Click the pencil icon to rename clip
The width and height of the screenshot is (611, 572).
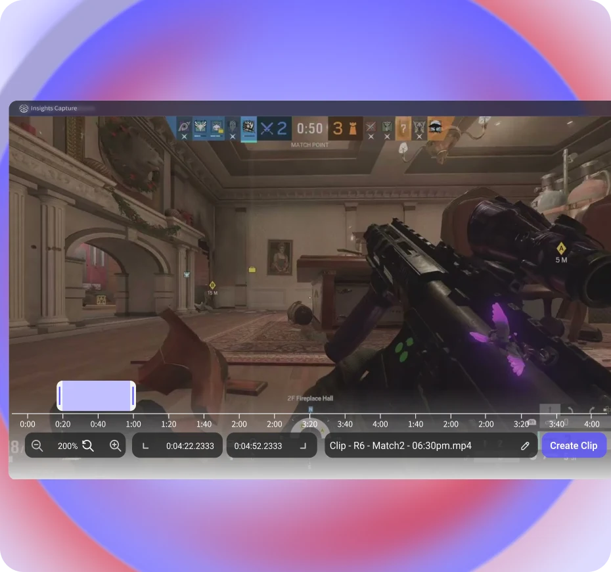525,446
